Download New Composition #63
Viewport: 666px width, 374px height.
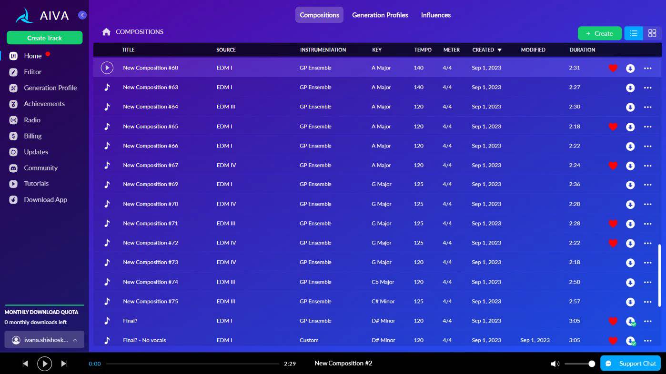(630, 88)
